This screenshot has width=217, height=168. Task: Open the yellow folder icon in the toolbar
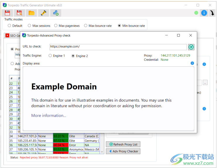(x=31, y=13)
